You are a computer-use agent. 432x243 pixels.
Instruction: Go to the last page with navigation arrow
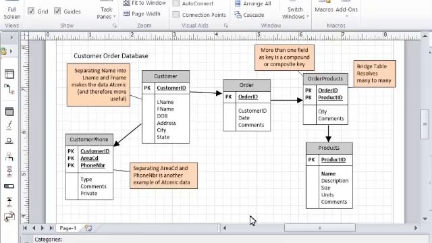[x=51, y=228]
